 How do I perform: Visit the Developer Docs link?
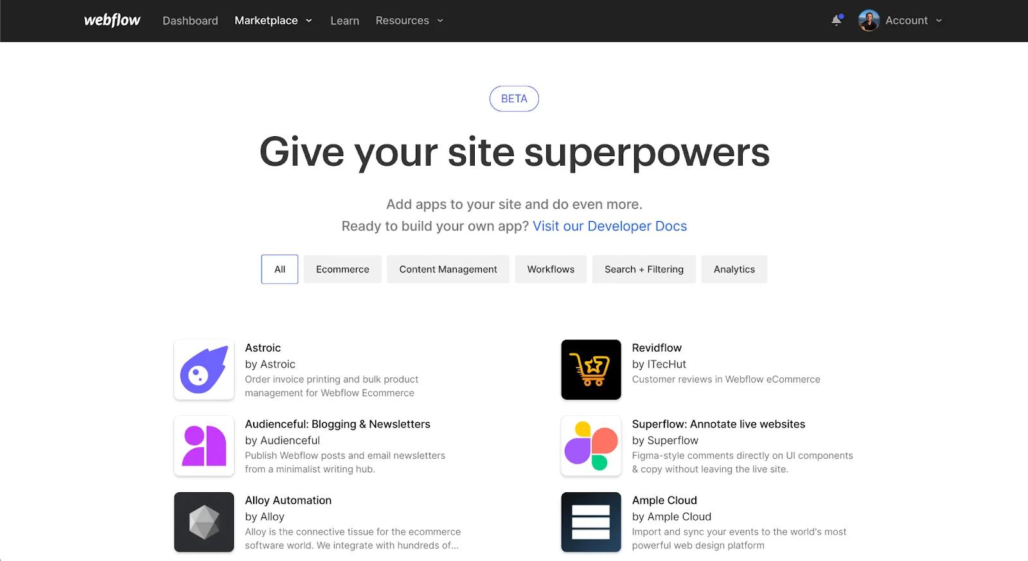pos(610,226)
